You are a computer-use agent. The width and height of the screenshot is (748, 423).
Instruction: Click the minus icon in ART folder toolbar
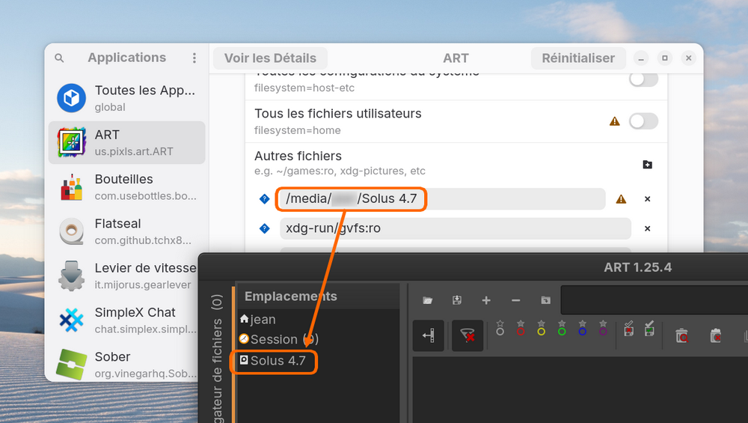[515, 300]
